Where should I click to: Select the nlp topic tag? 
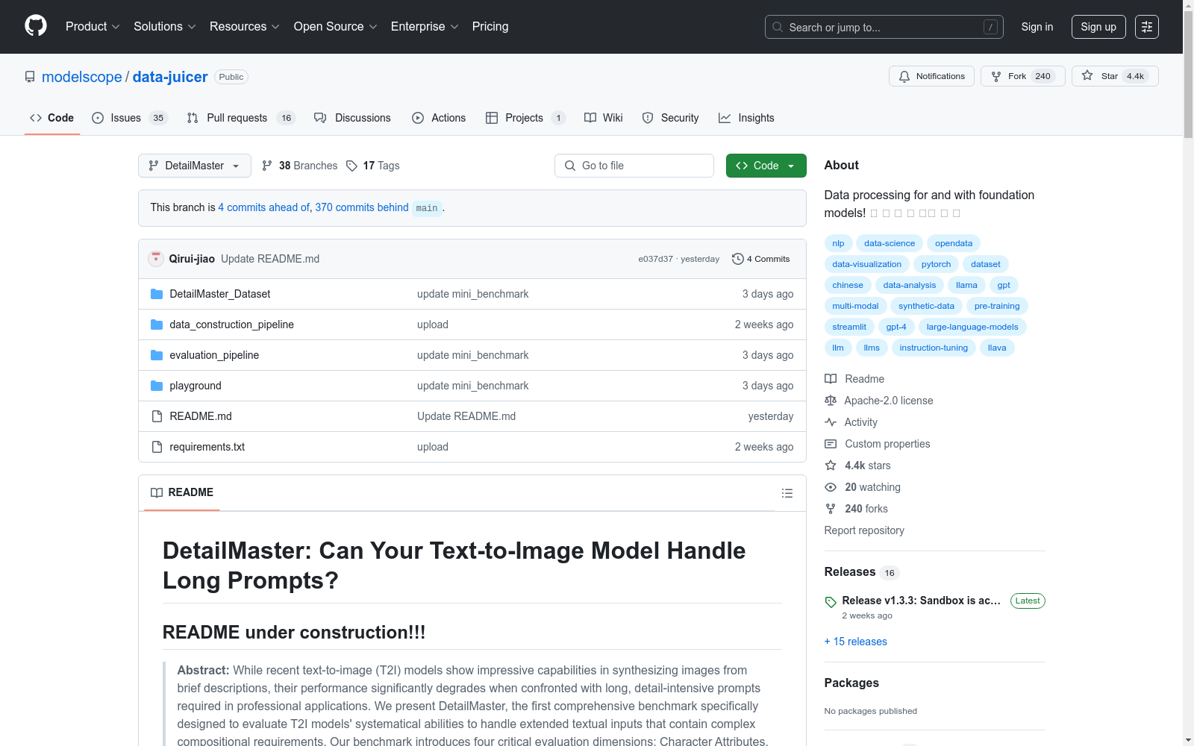click(x=838, y=243)
